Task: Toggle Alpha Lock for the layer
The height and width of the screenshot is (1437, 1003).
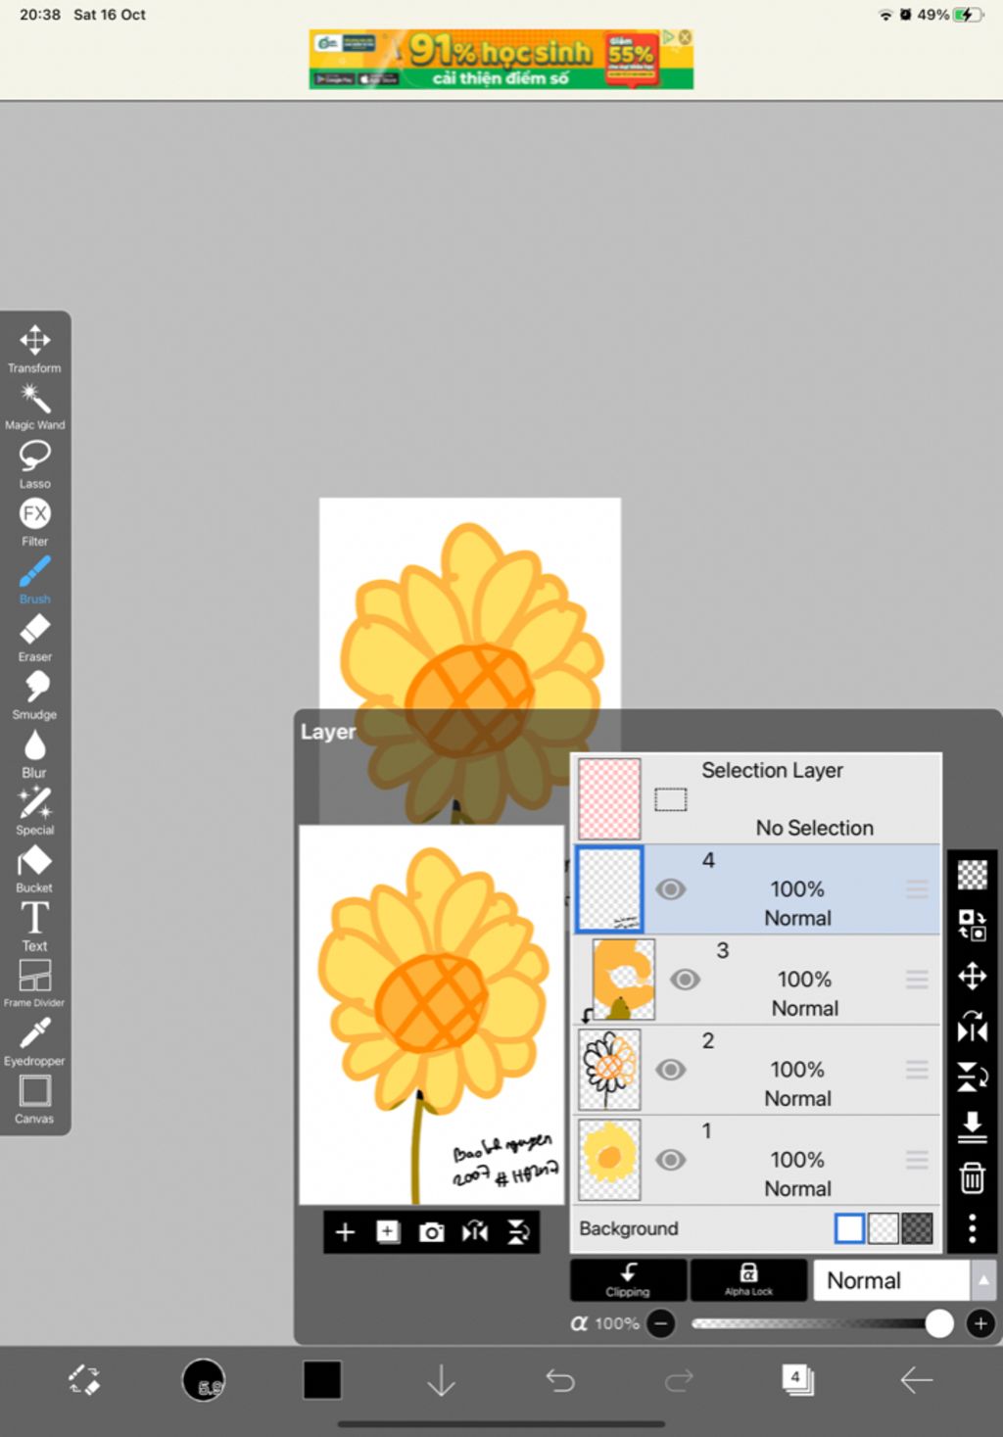Action: click(748, 1279)
